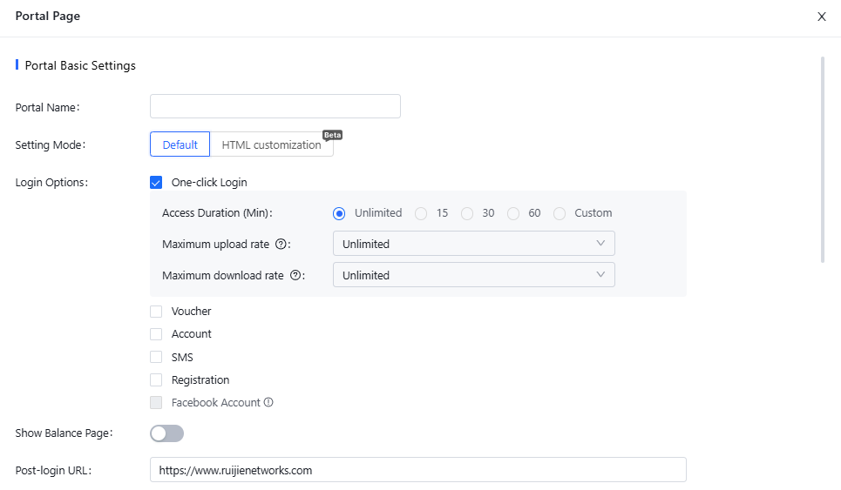The image size is (841, 490).
Task: Pick the 60 minute access duration
Action: pyautogui.click(x=513, y=213)
